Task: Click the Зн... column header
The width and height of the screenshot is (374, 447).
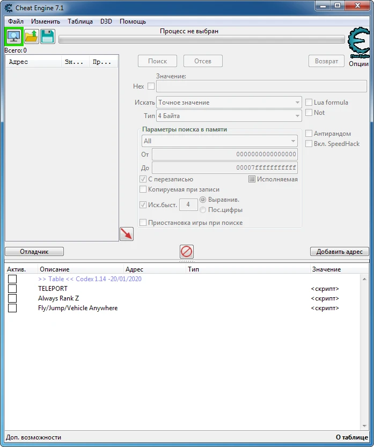Action: (75, 62)
